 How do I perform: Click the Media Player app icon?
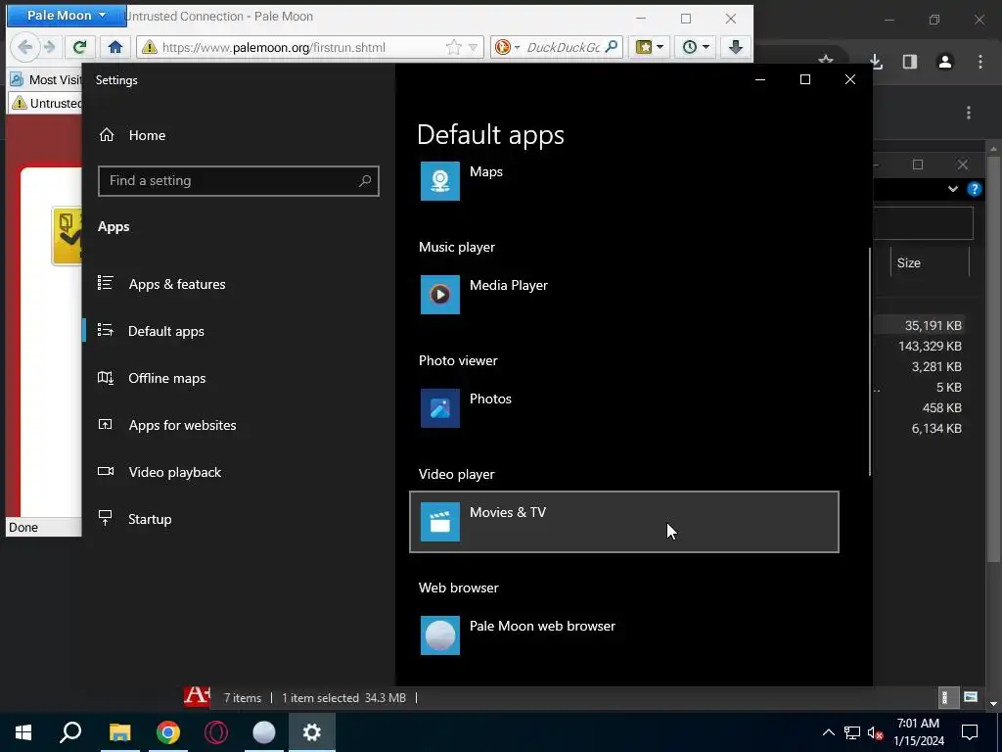coord(439,295)
